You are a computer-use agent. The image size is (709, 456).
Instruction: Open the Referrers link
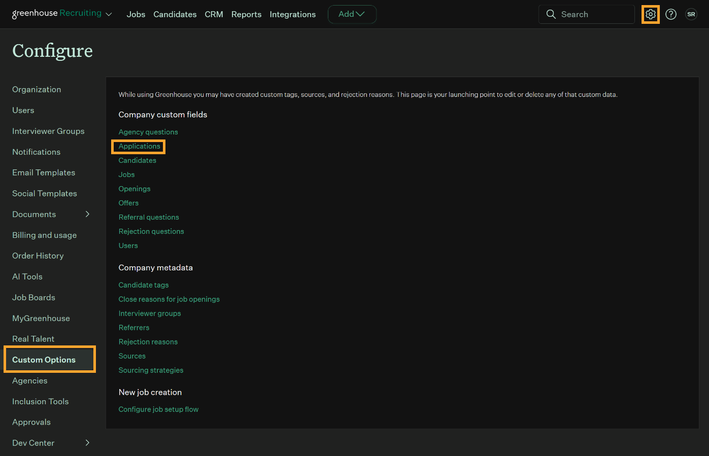[x=134, y=328]
